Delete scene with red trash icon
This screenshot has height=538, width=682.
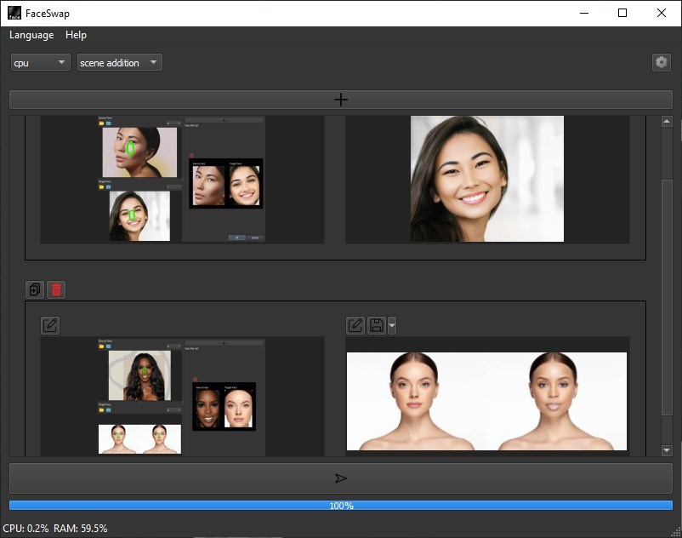point(56,289)
